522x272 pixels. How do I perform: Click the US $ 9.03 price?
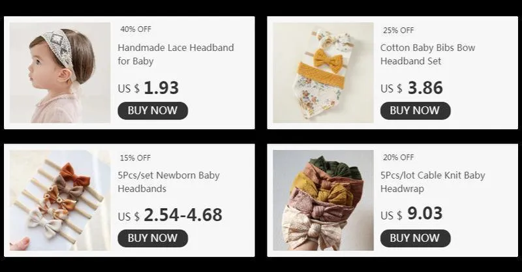point(412,213)
